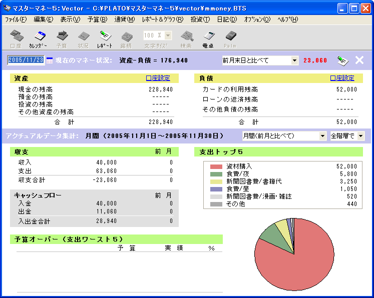
Task: Click the 出金 value 11,060
Action: pos(106,211)
